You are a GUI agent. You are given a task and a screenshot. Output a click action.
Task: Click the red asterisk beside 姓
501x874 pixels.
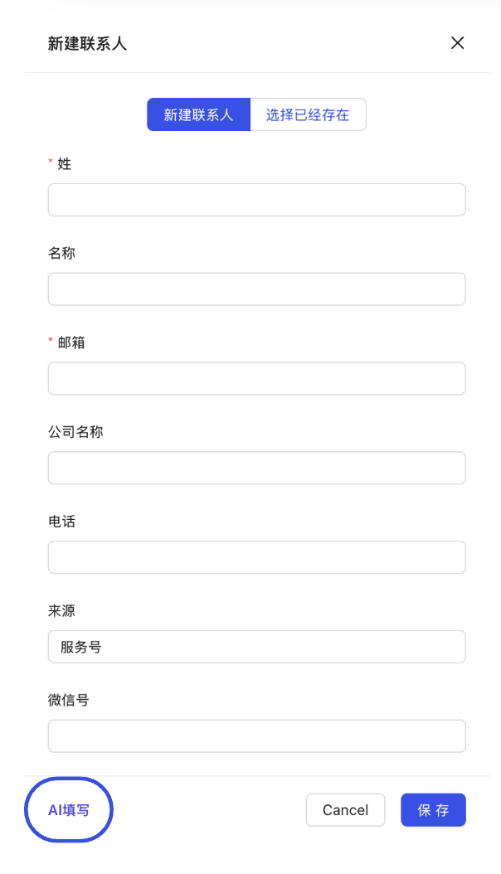(x=50, y=163)
